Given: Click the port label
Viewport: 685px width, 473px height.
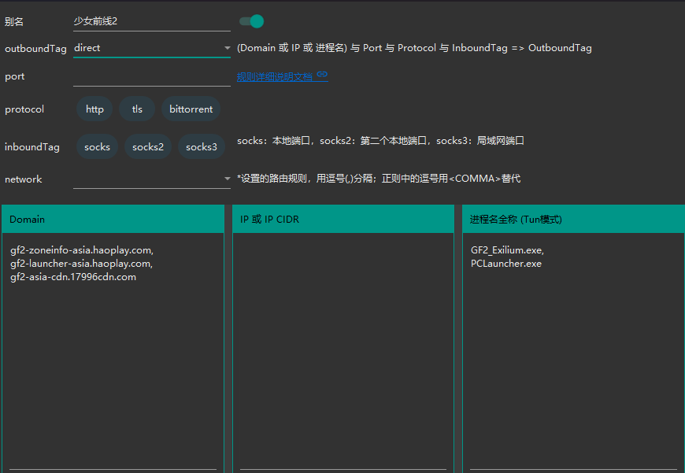Looking at the screenshot, I should coord(14,76).
